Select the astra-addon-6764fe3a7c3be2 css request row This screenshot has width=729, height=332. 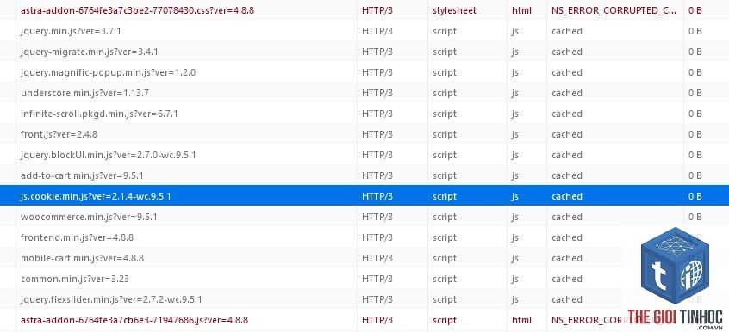364,10
